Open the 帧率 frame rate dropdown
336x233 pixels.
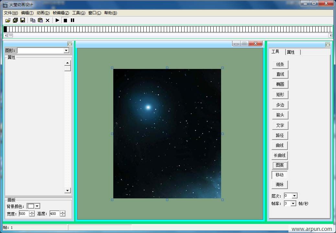(293, 204)
